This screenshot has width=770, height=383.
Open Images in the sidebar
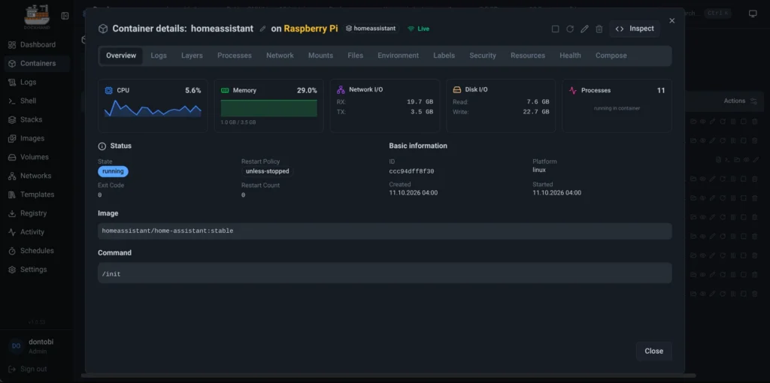coord(36,138)
